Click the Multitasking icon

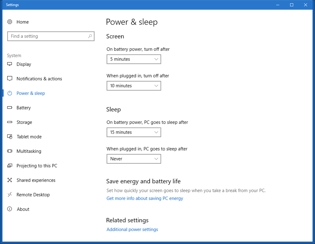(10, 151)
